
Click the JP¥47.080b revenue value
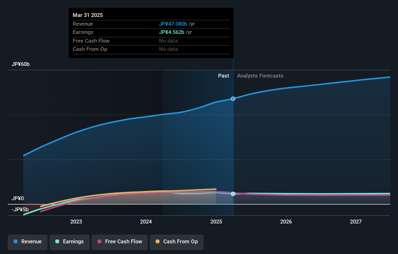[x=173, y=24]
